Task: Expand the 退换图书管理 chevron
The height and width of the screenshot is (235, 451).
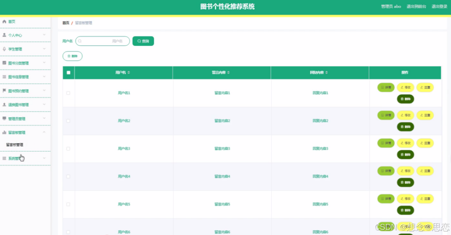Action: click(x=44, y=104)
